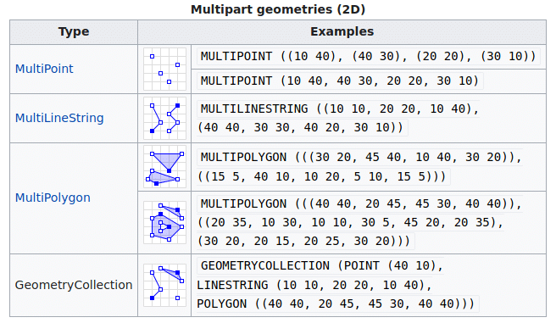
Task: Click the Multipart geometries (2D) caption
Action: tap(278, 9)
